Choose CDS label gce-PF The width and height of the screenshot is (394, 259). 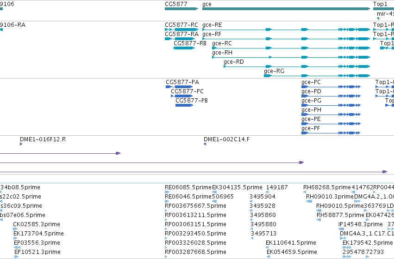click(311, 128)
